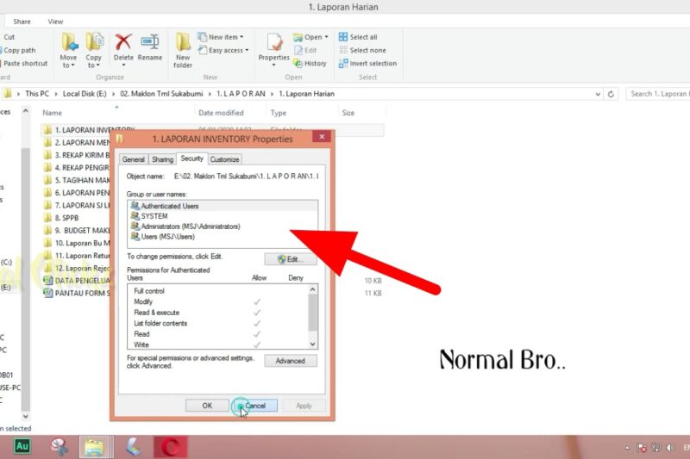Switch to the General tab in Properties
The image size is (690, 459).
[134, 159]
